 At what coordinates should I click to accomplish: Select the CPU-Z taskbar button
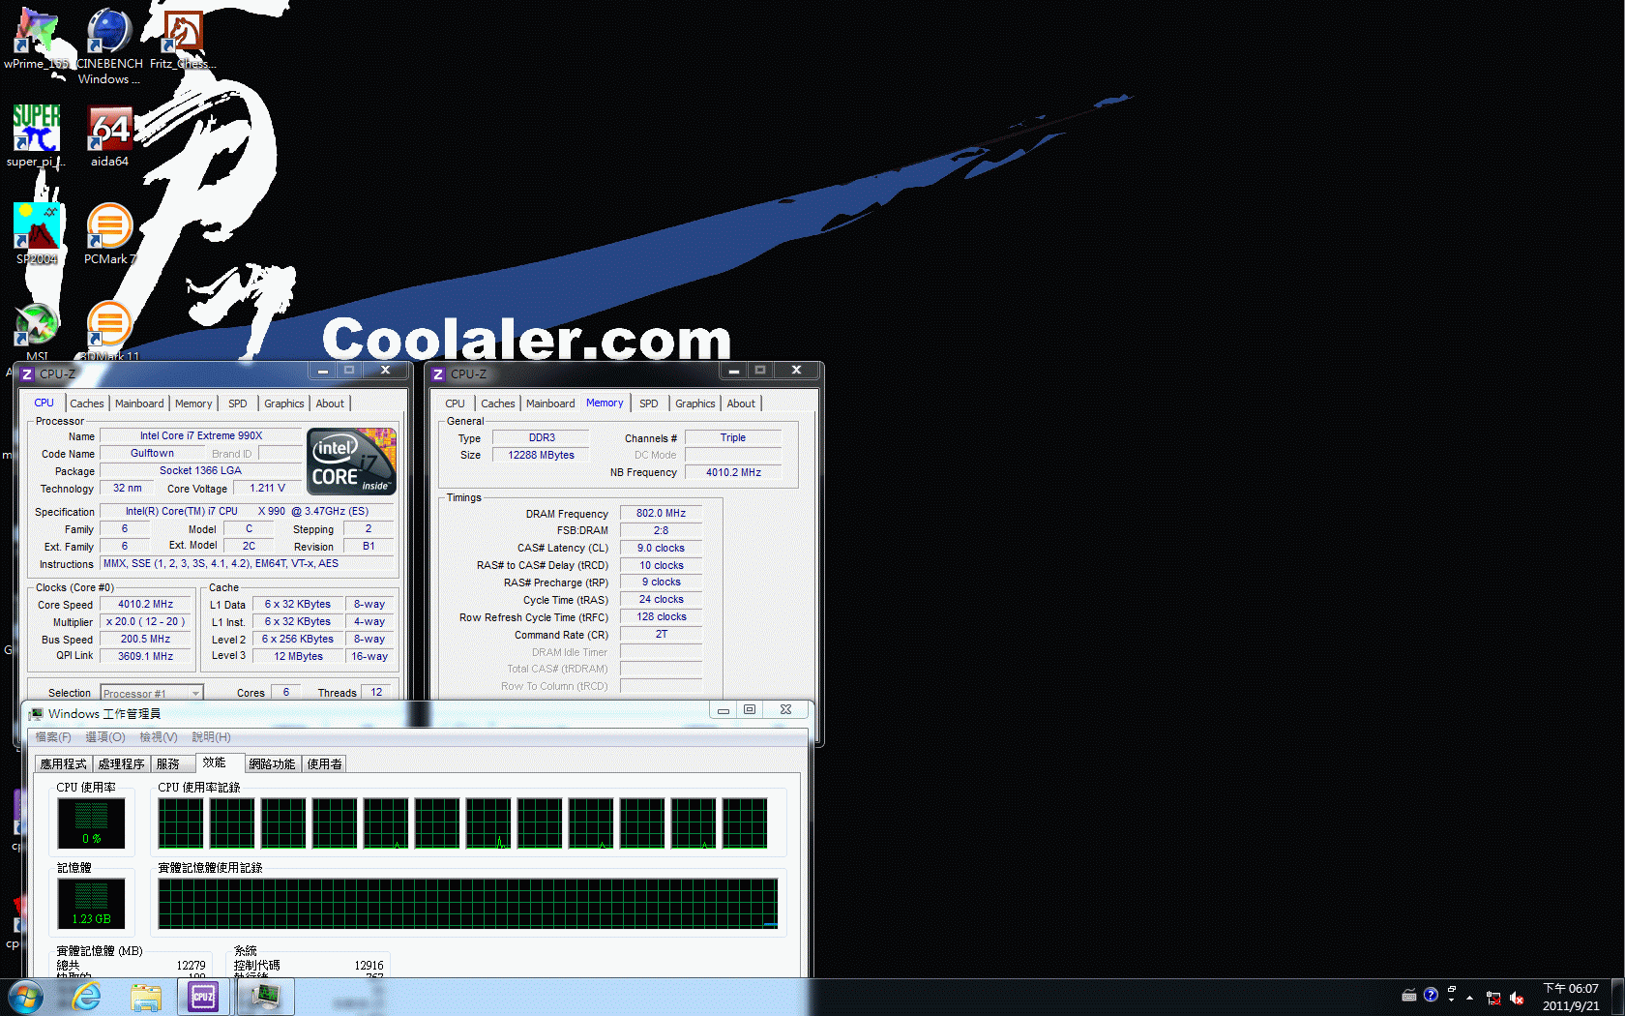click(203, 997)
